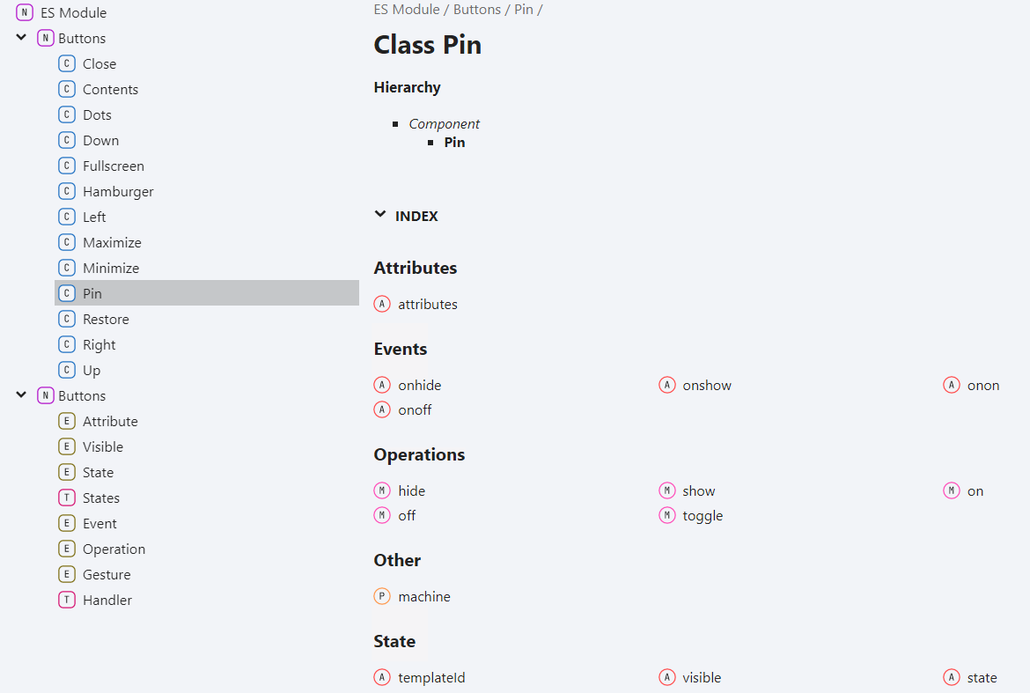Click the type icon beside Handler
Image resolution: width=1030 pixels, height=693 pixels.
[x=66, y=600]
